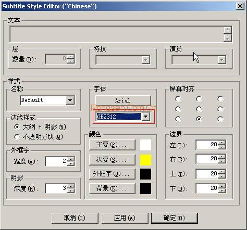This screenshot has height=230, width=247.
Task: Decrease the 深度 shadow depth spinner
Action: click(70, 190)
